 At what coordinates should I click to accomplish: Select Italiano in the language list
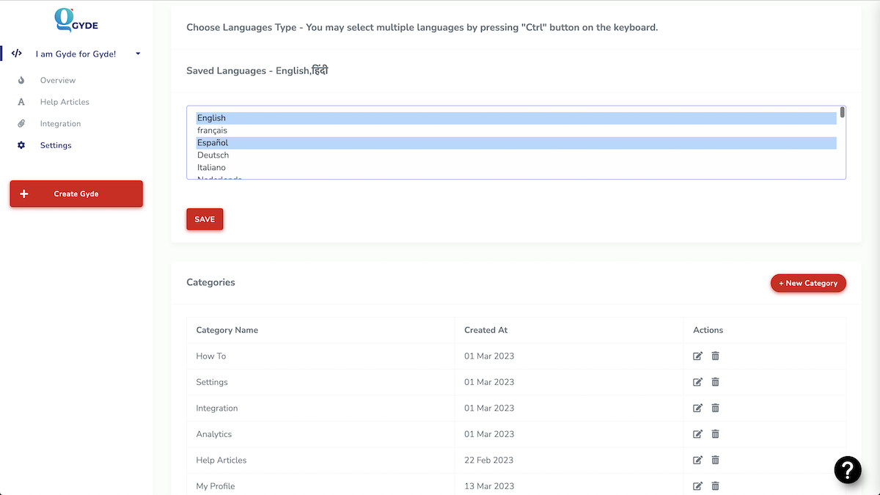[x=516, y=168]
